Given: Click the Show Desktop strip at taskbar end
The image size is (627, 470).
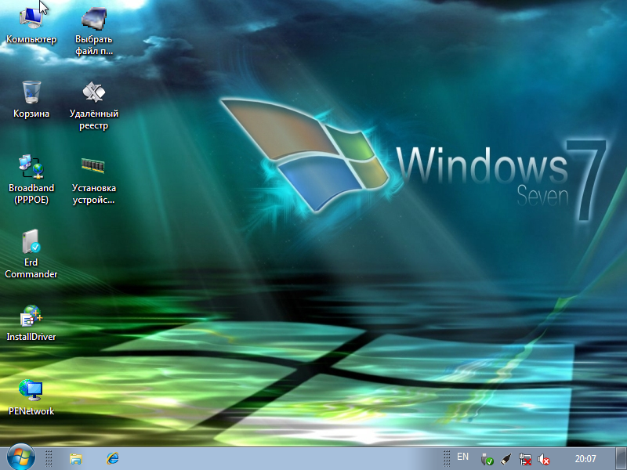Looking at the screenshot, I should (622, 459).
